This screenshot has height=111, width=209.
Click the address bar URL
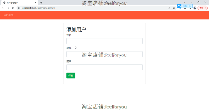tap(38, 8)
